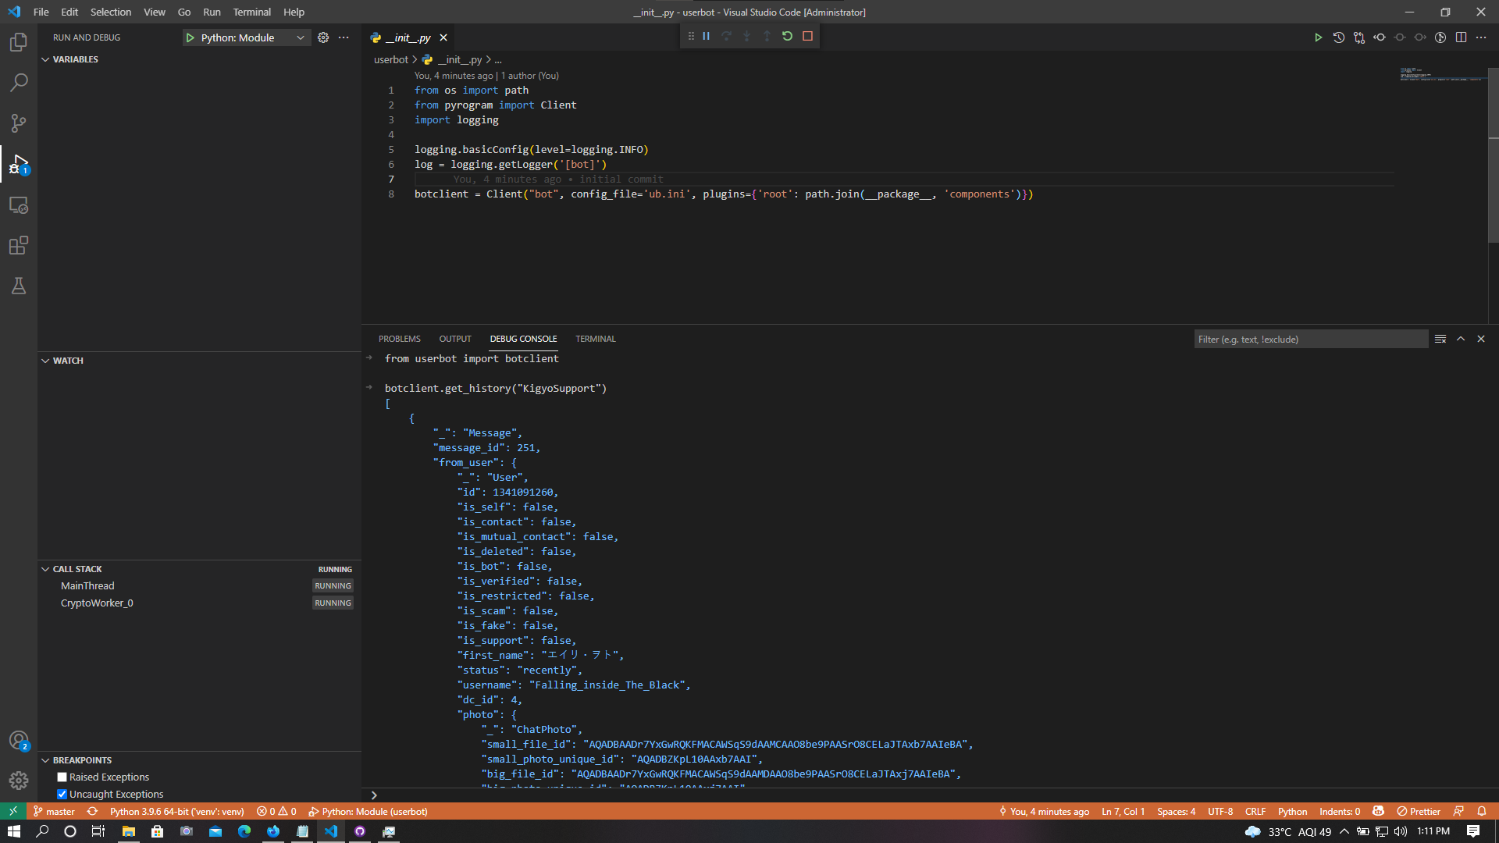Step over the current line

[726, 36]
